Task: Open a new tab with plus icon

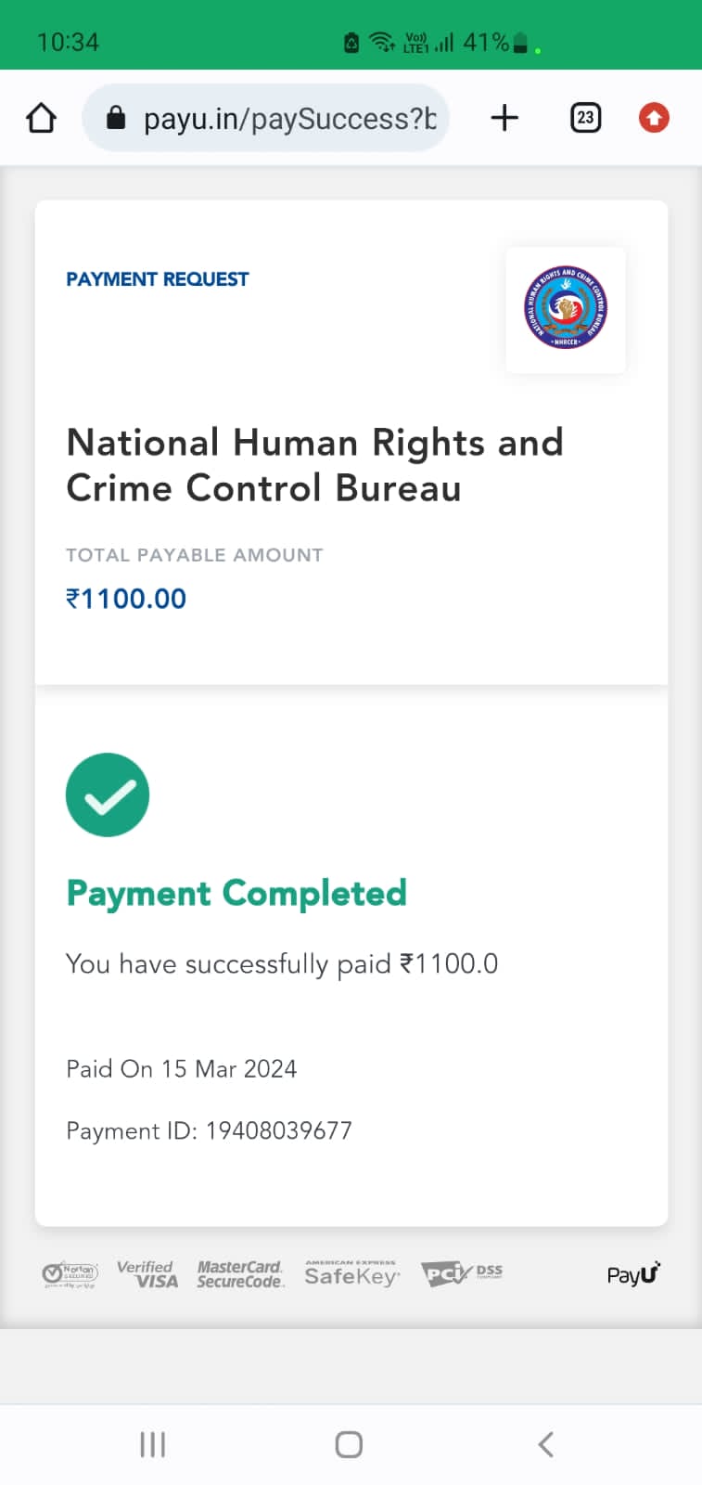Action: (x=504, y=118)
